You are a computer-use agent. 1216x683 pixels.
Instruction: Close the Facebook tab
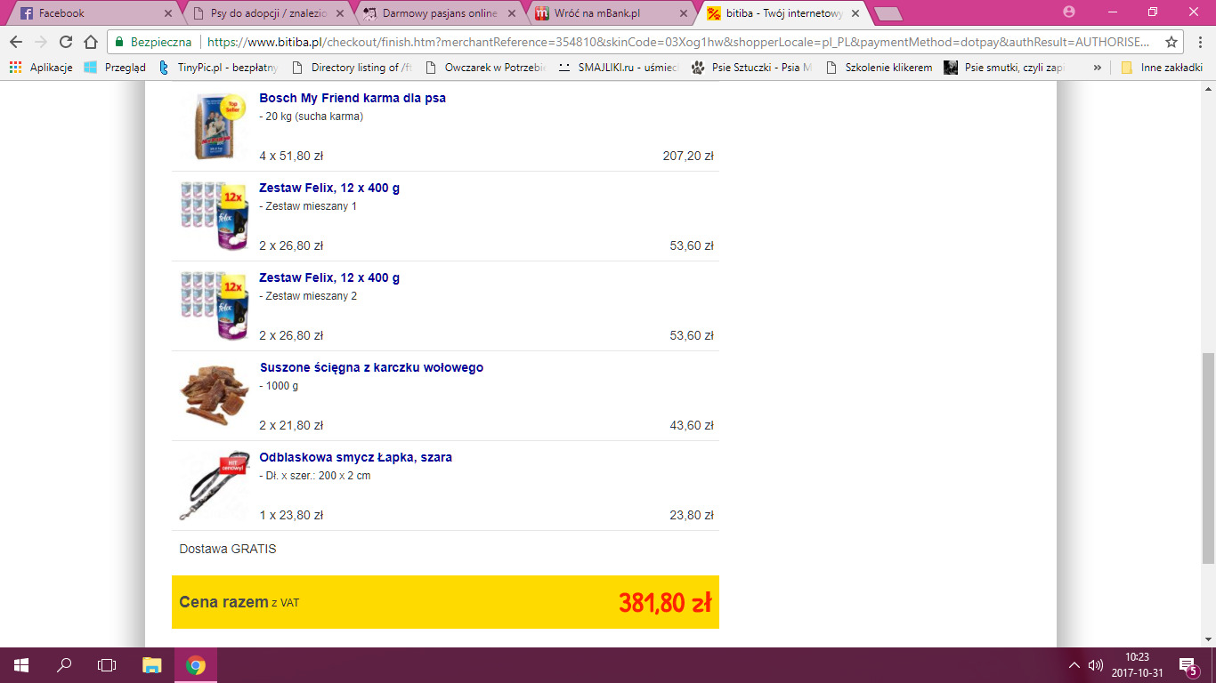point(168,13)
